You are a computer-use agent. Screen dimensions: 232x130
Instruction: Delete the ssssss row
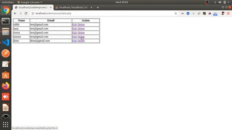click(x=81, y=33)
